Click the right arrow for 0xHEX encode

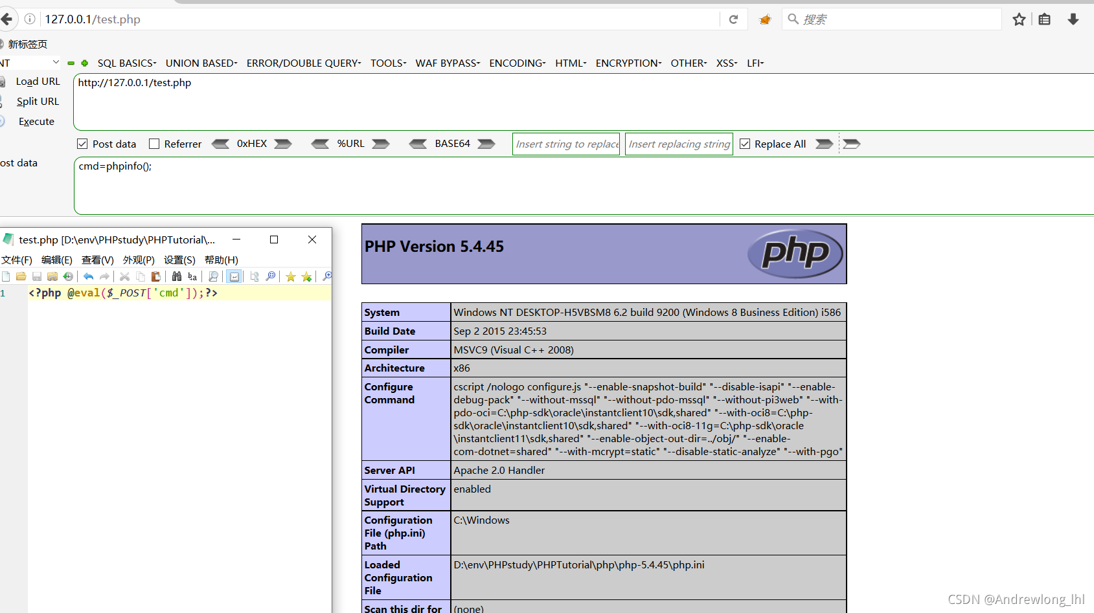(283, 144)
